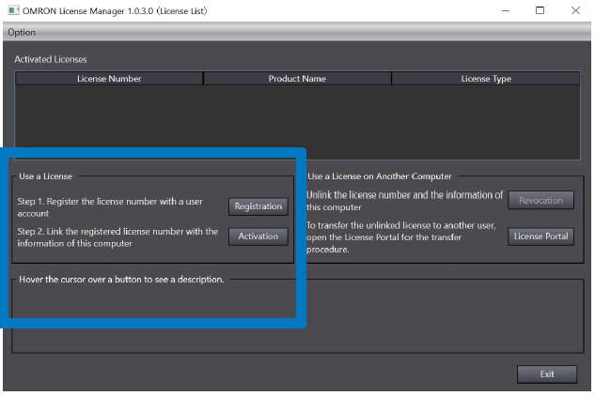Click the Revocation button
Image resolution: width=595 pixels, height=396 pixels.
click(x=540, y=200)
